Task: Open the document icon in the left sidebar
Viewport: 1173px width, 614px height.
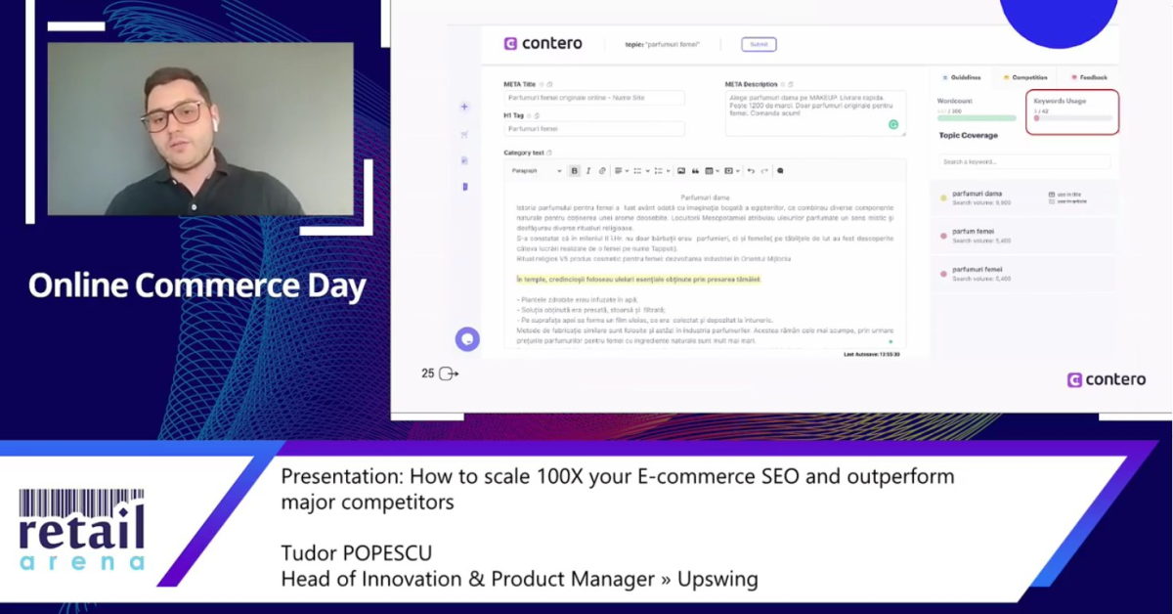Action: coord(465,159)
